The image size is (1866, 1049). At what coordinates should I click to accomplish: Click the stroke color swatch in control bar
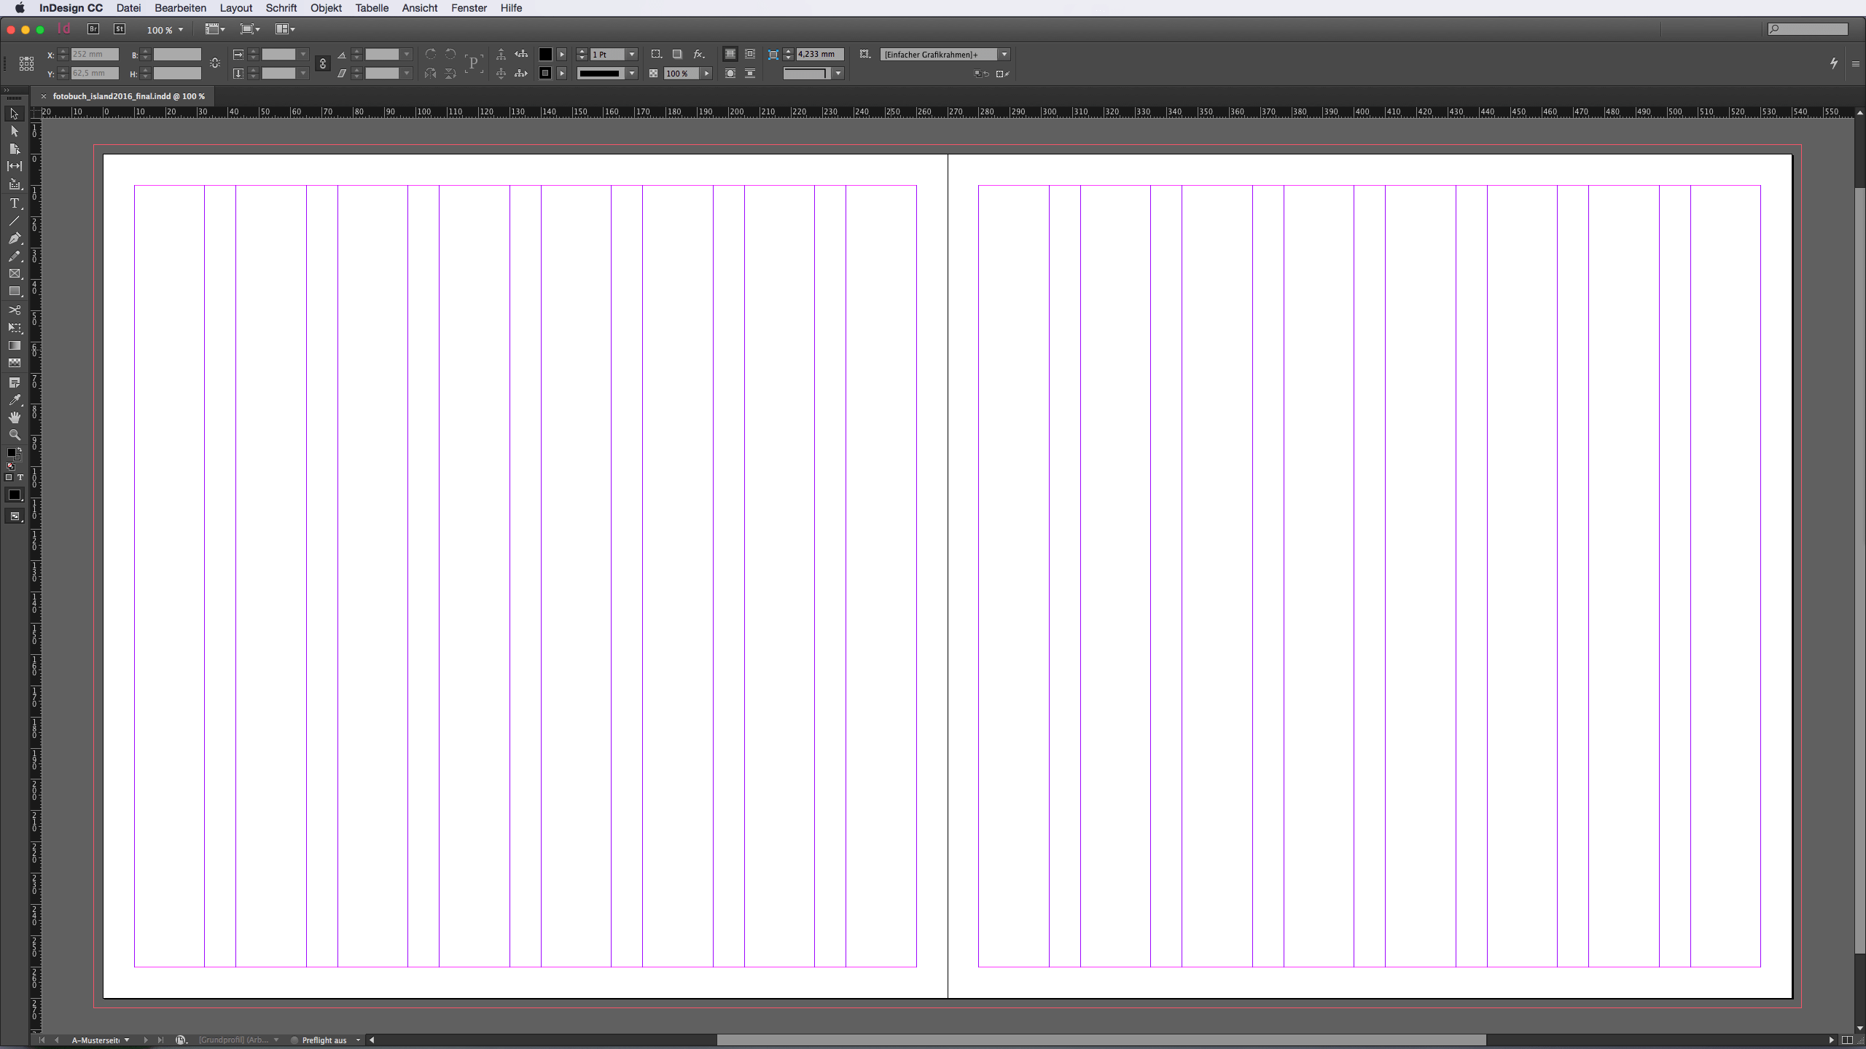point(545,73)
